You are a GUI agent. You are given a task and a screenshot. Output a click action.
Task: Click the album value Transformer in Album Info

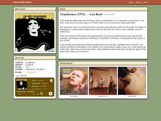(x=30, y=62)
